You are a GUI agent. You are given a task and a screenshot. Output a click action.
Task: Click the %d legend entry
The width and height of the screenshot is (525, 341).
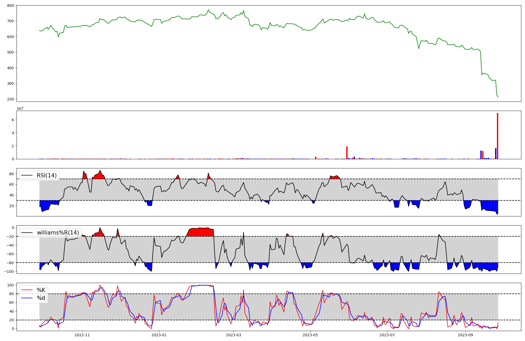coord(41,298)
